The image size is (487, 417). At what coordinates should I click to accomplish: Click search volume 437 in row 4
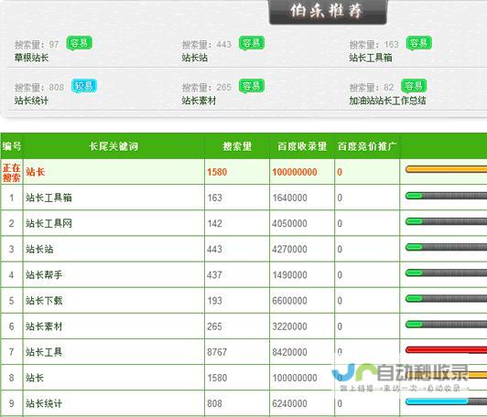pos(214,275)
